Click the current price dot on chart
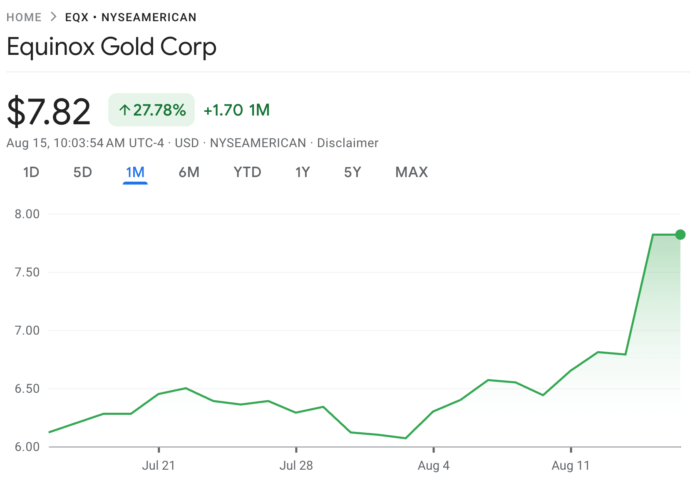Viewport: 690px width, 478px height. [x=680, y=235]
